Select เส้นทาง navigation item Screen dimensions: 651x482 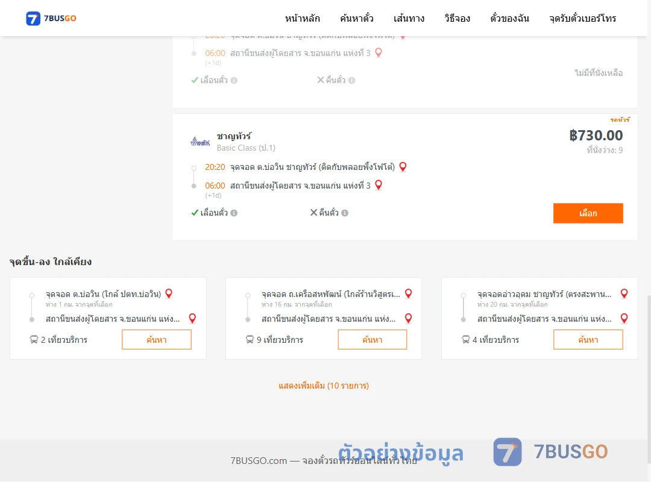click(x=409, y=18)
